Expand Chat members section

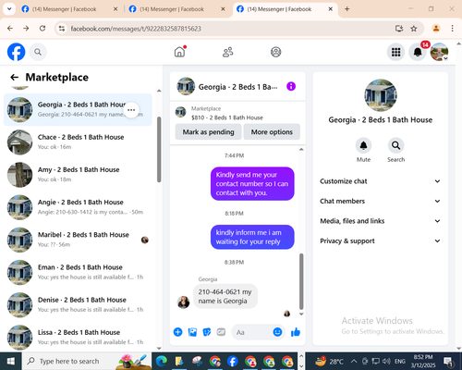[380, 201]
